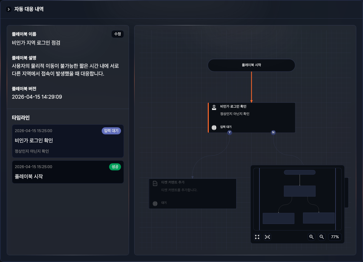Click the 입력 대기 status badge
Image resolution: width=363 pixels, height=262 pixels.
(111, 131)
